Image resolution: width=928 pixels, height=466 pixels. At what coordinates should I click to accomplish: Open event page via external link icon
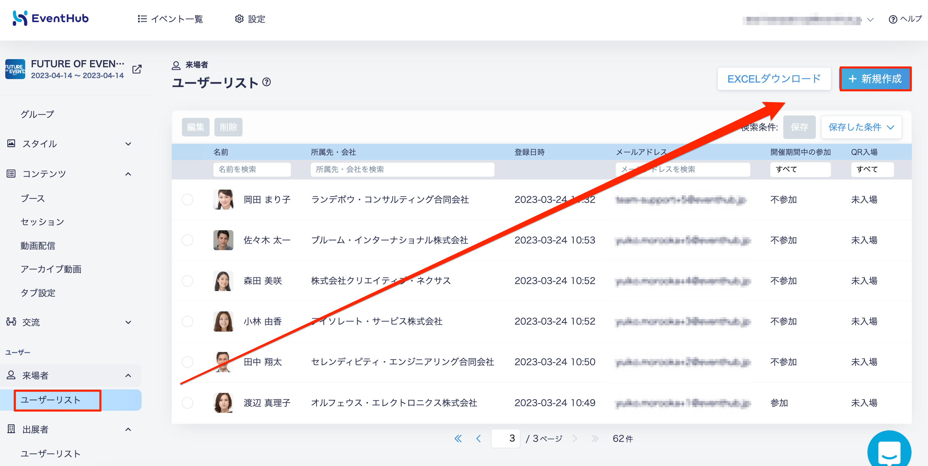tap(137, 69)
